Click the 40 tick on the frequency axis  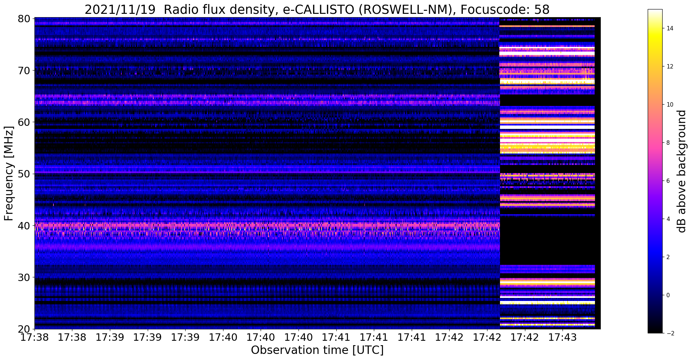point(24,225)
